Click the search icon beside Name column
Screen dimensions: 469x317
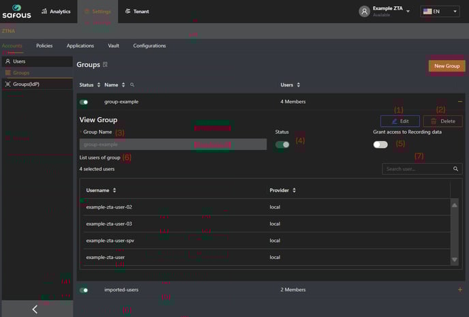[132, 85]
